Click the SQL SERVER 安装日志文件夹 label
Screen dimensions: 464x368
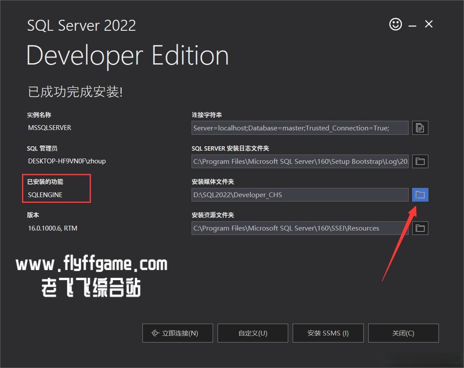(x=230, y=148)
